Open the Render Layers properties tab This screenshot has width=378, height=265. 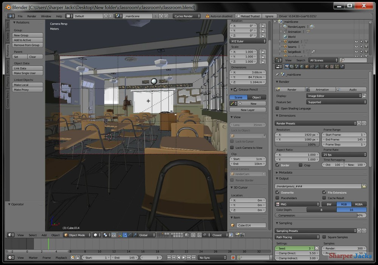coord(292,66)
